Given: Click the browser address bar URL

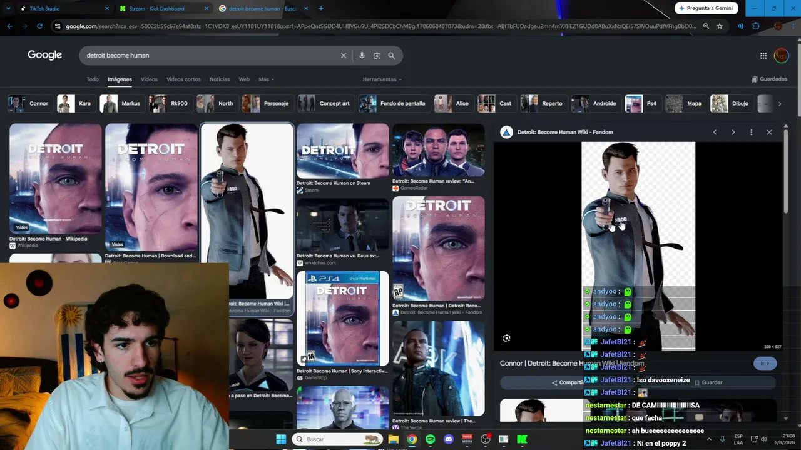Looking at the screenshot, I should coord(380,26).
